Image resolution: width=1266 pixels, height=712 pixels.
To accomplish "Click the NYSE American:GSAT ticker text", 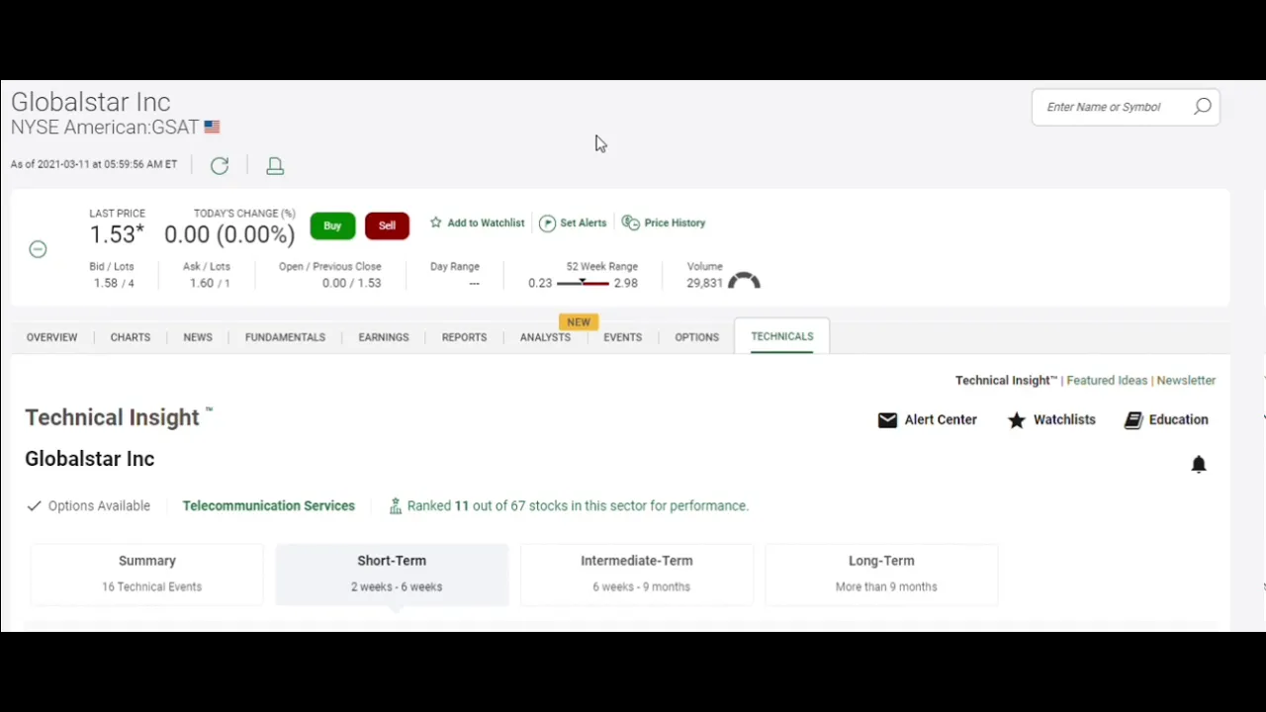I will pos(105,127).
